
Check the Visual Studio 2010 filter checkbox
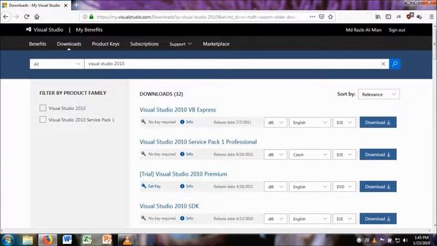point(42,108)
